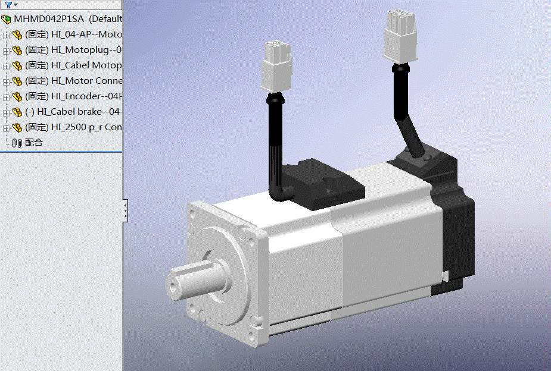Image resolution: width=551 pixels, height=371 pixels.
Task: Select the (固定) HI_04-AP--Moto tree row
Action: point(73,34)
